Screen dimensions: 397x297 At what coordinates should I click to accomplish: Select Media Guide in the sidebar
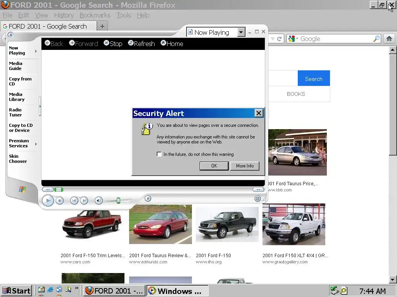coord(16,66)
